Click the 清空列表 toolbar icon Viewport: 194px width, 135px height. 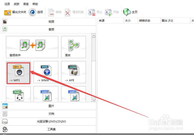pyautogui.click(x=67, y=12)
